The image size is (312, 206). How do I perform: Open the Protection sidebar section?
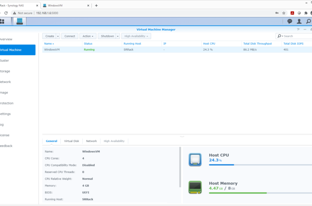coord(18,103)
